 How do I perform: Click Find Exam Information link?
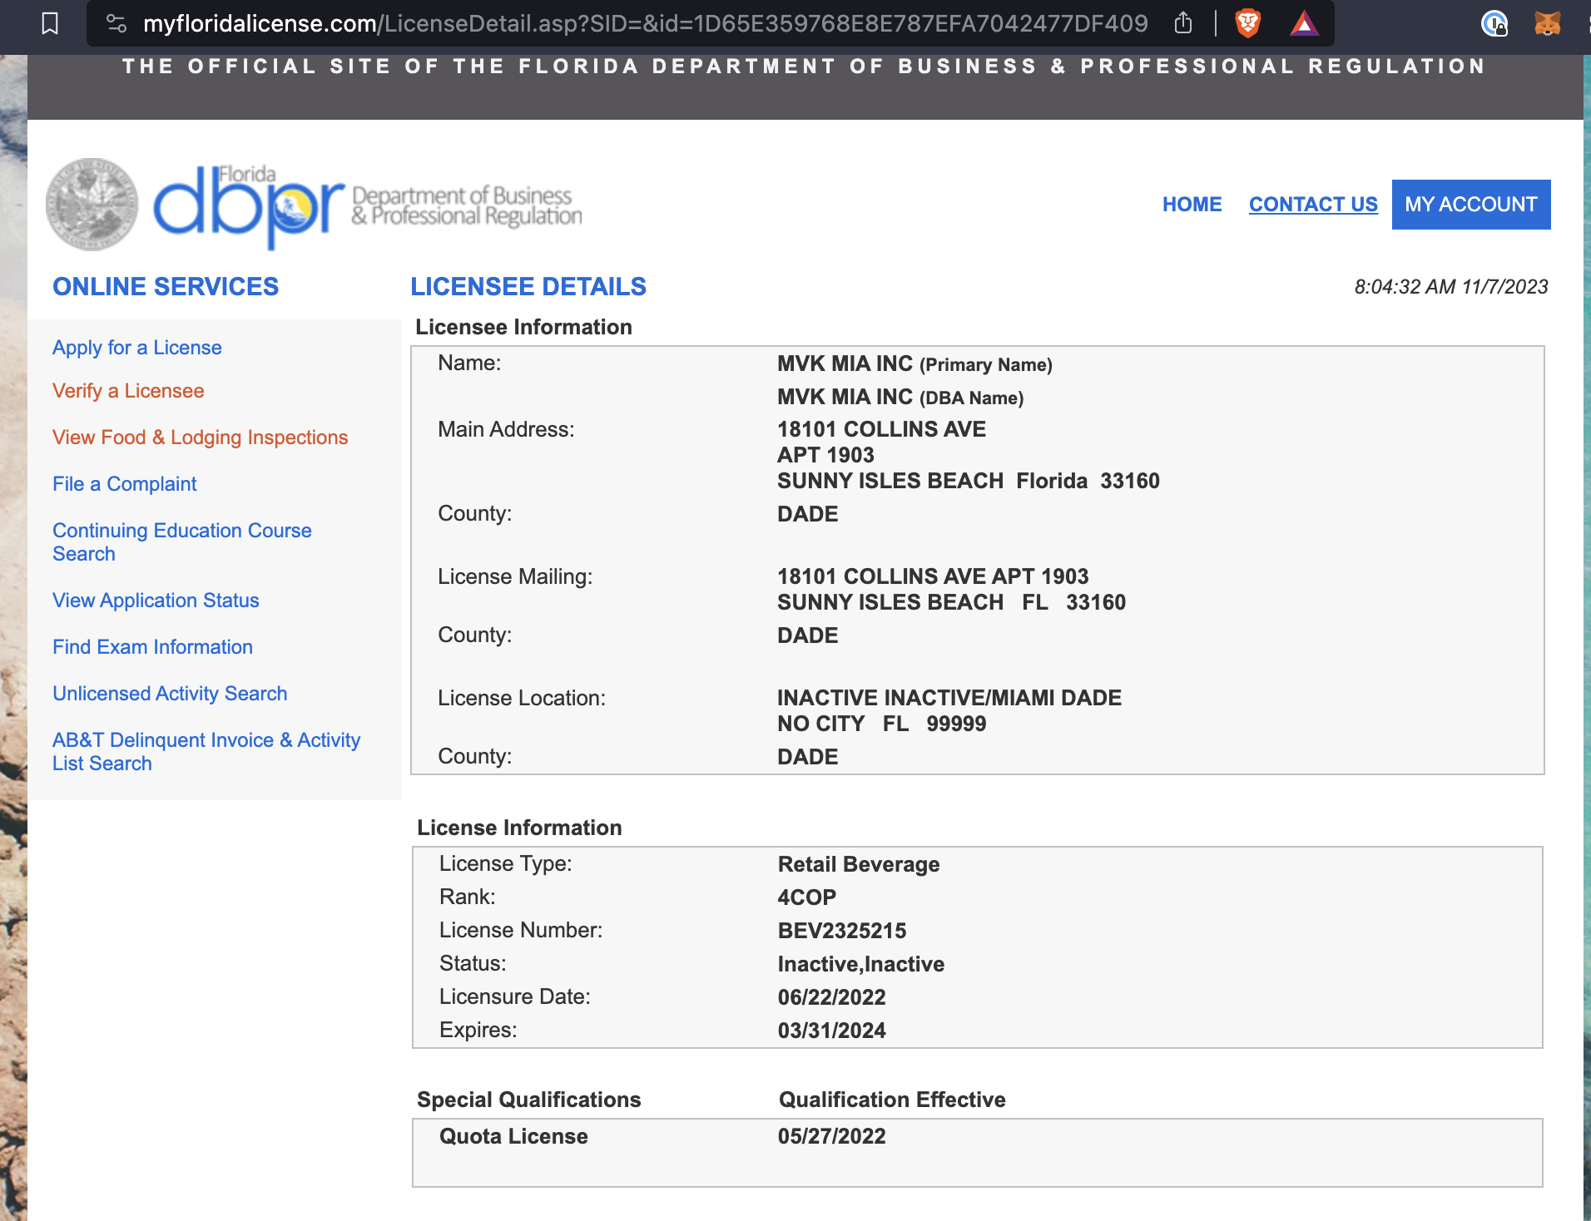(x=152, y=647)
